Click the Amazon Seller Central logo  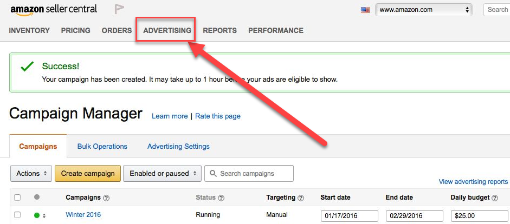click(54, 9)
